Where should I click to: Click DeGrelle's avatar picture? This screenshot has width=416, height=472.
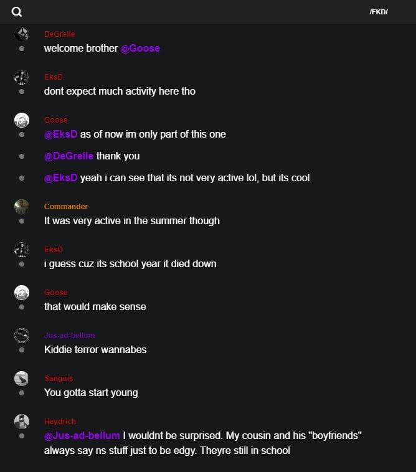coord(22,34)
